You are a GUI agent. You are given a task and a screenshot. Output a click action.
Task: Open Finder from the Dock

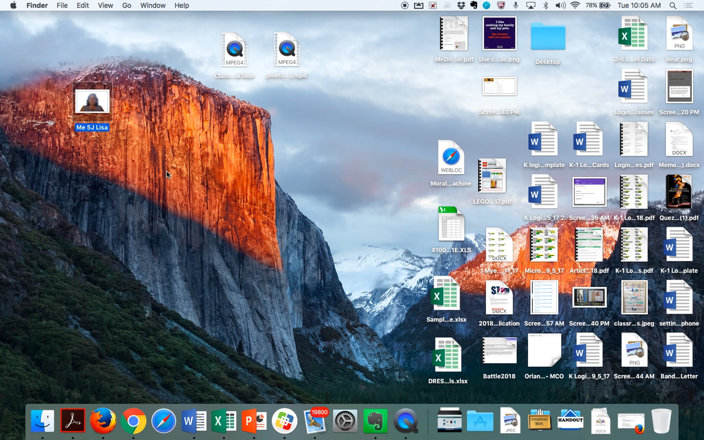(42, 421)
